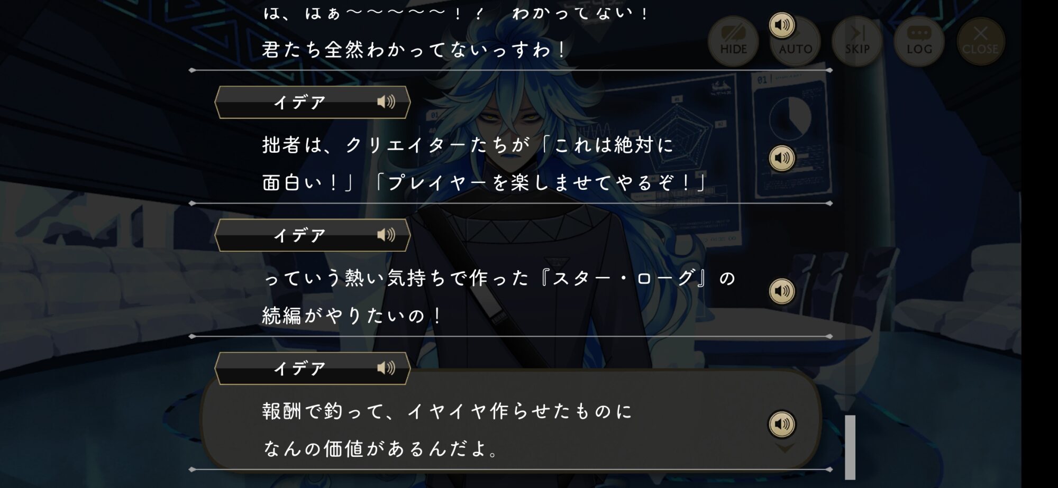Close the log with CLOSE button

(x=980, y=41)
